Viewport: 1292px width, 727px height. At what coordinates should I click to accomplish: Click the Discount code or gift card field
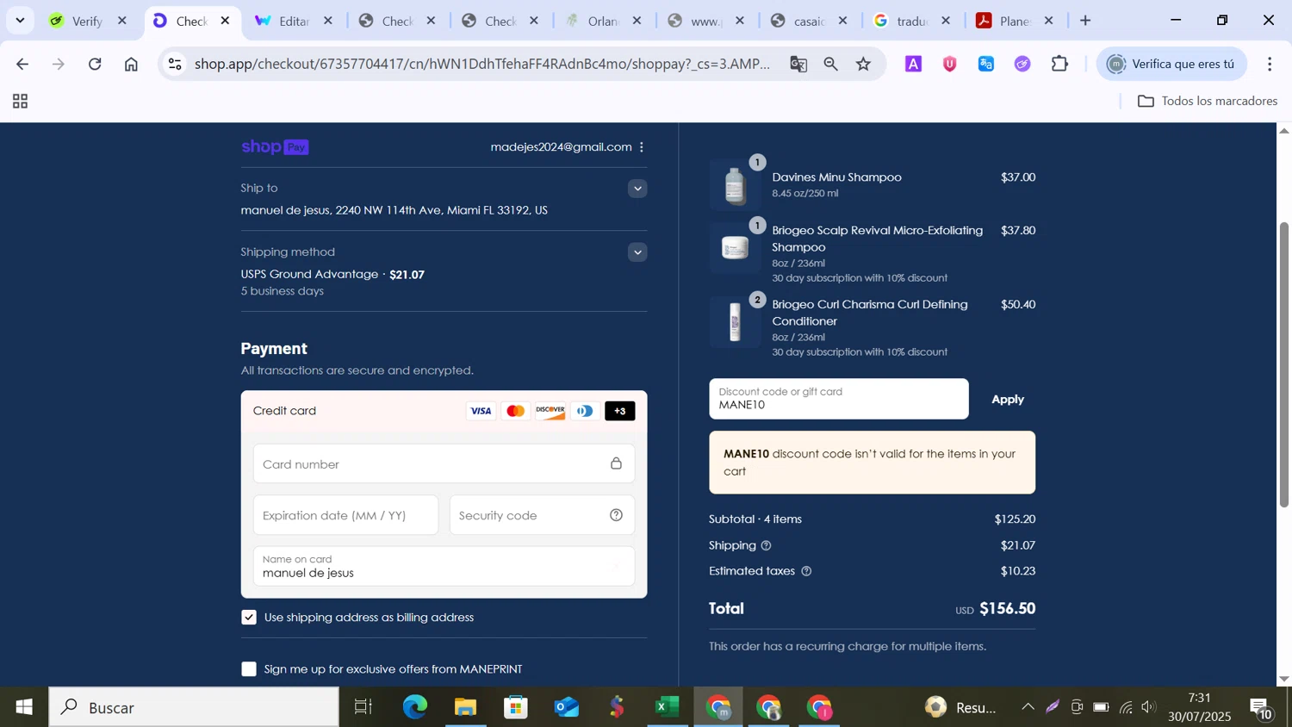pyautogui.click(x=838, y=399)
